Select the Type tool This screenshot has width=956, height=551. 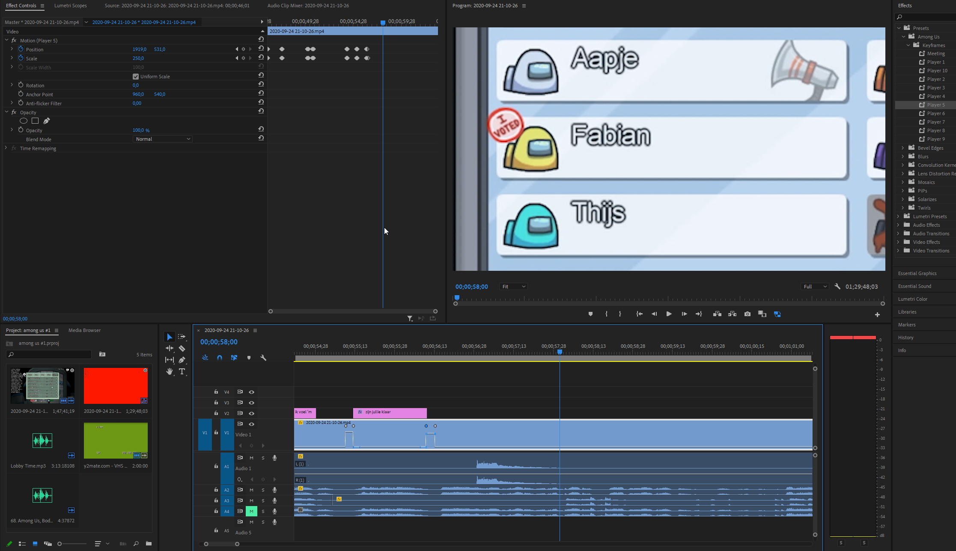click(x=182, y=371)
